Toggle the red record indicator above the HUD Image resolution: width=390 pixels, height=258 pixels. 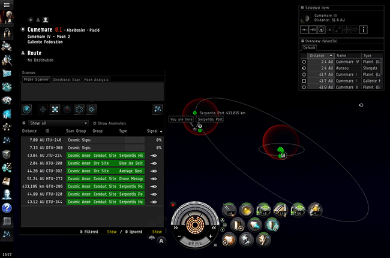pyautogui.click(x=173, y=205)
